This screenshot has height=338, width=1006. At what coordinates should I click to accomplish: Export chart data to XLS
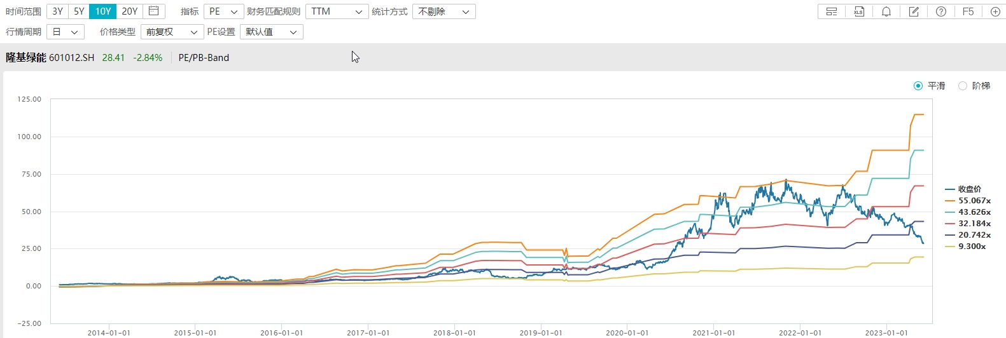(859, 11)
